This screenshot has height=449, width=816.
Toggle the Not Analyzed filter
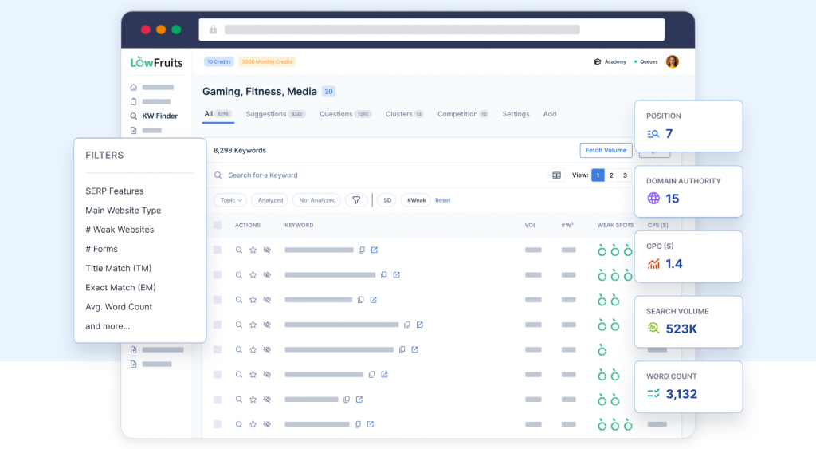click(x=317, y=200)
